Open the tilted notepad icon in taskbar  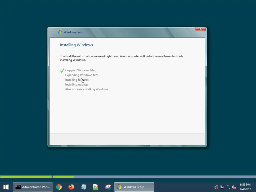coord(83,187)
